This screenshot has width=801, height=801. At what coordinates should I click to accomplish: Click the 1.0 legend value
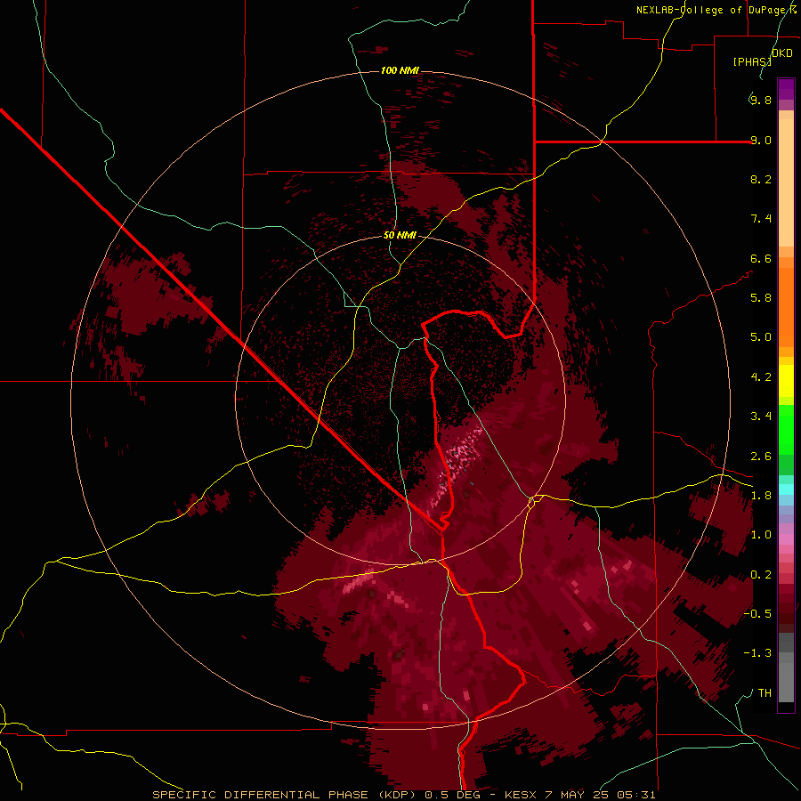click(761, 535)
